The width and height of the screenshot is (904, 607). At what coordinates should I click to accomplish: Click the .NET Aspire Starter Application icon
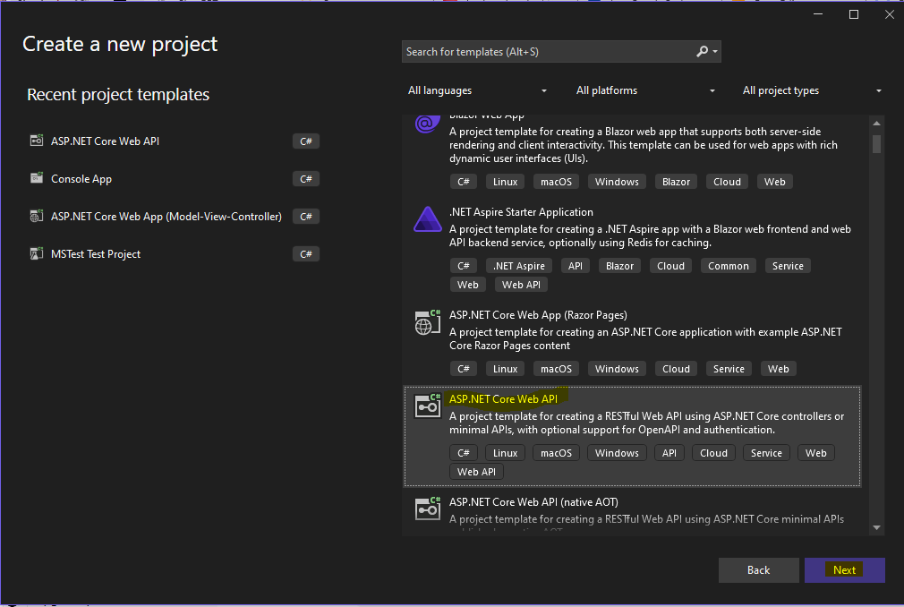coord(427,219)
